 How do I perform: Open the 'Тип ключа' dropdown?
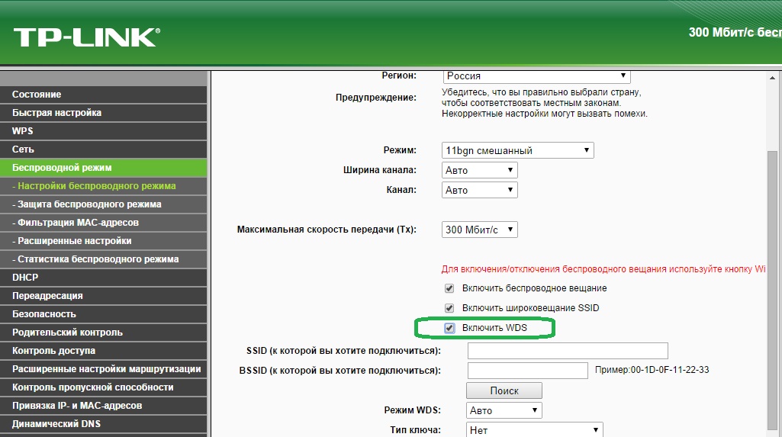point(534,430)
